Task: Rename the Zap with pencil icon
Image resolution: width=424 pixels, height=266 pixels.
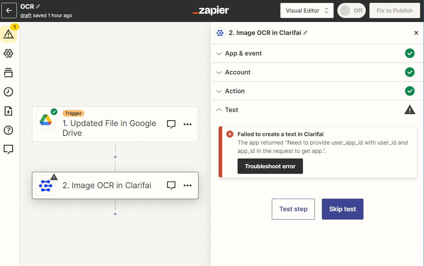Action: (x=38, y=6)
